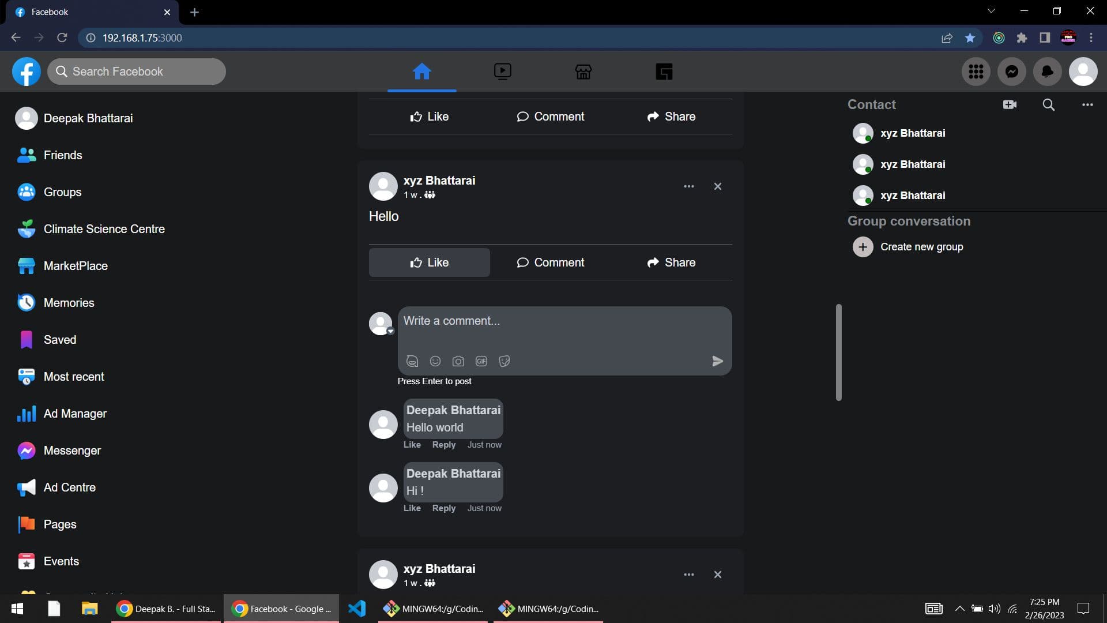Image resolution: width=1107 pixels, height=623 pixels.
Task: Switch to the Home tab
Action: [421, 72]
